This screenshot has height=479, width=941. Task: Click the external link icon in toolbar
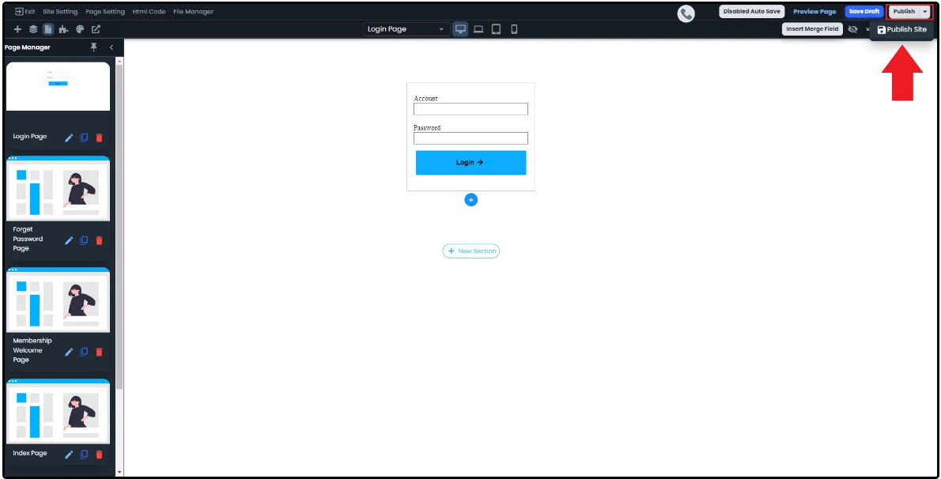coord(96,29)
